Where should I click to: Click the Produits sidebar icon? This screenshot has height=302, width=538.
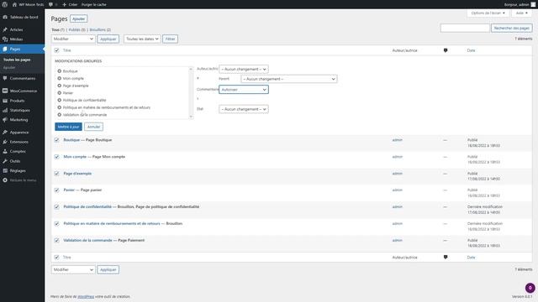click(5, 101)
